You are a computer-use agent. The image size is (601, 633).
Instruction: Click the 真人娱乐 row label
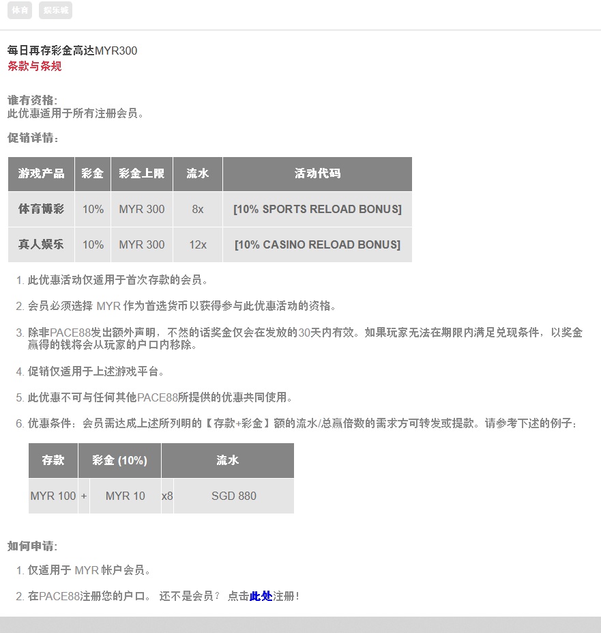coord(41,244)
